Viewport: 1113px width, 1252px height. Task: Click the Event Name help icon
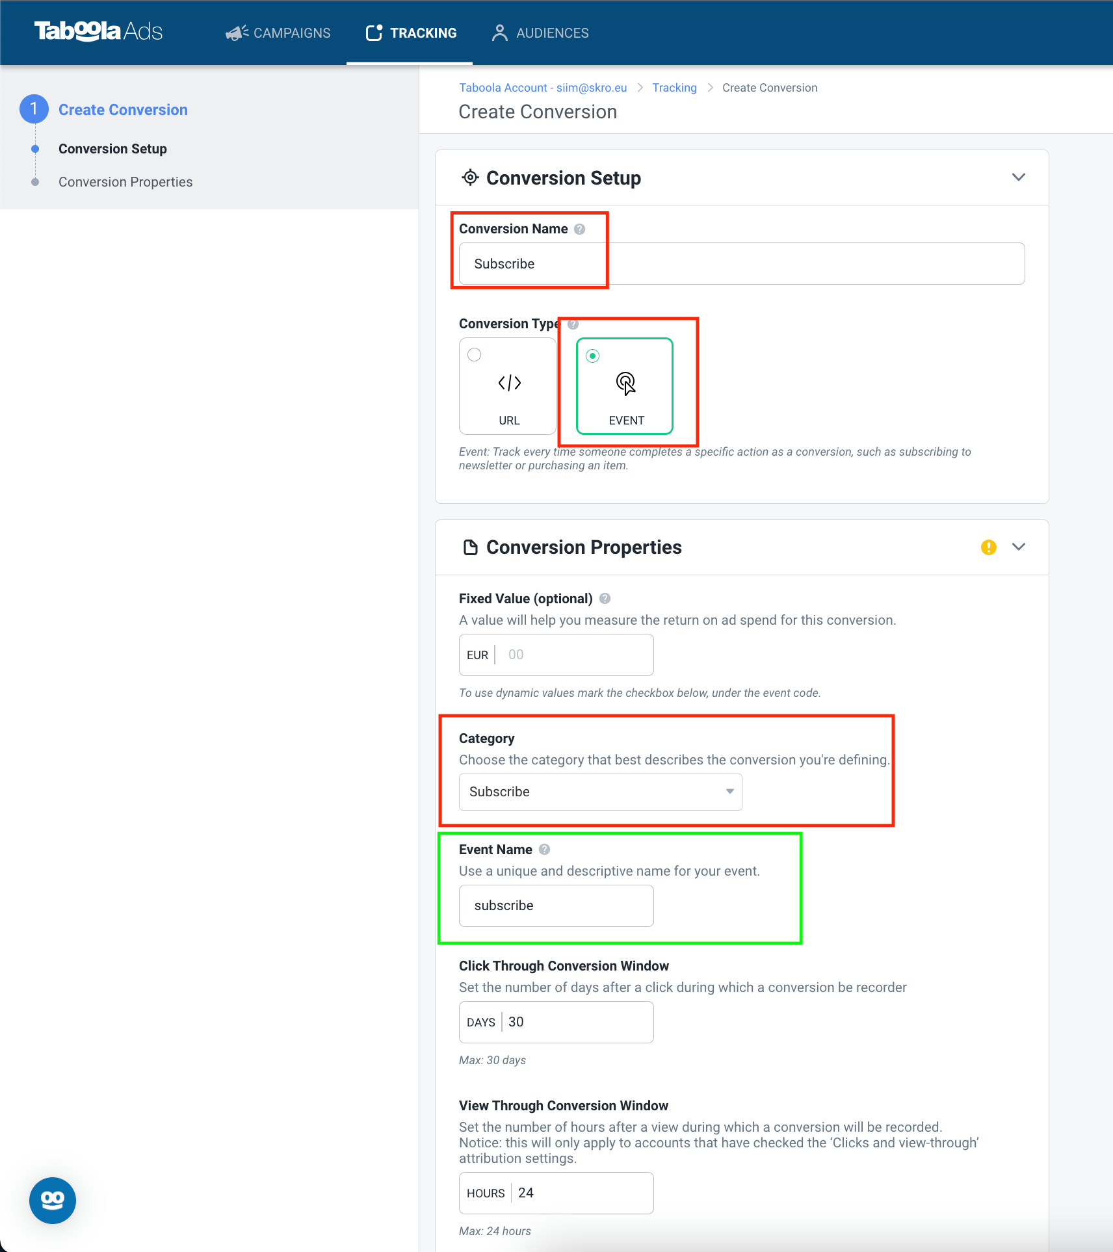point(545,849)
